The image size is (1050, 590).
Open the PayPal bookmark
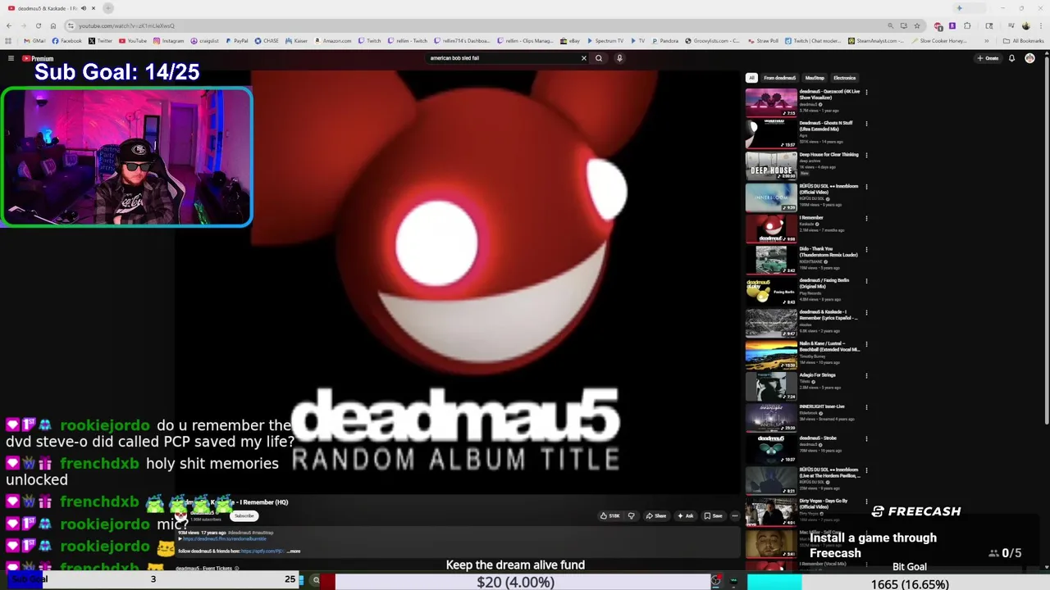tap(236, 41)
